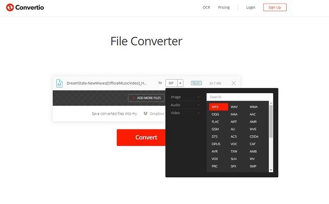Remove the DreamState file with X icon
Screen dimensions: 329x204
pos(234,83)
